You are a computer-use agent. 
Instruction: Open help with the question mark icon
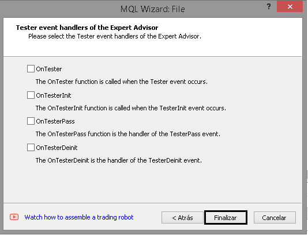(269, 6)
